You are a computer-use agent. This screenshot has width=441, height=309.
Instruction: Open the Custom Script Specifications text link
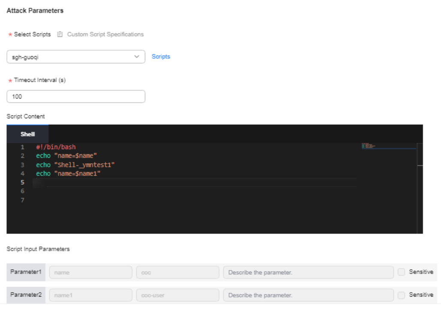tap(105, 34)
